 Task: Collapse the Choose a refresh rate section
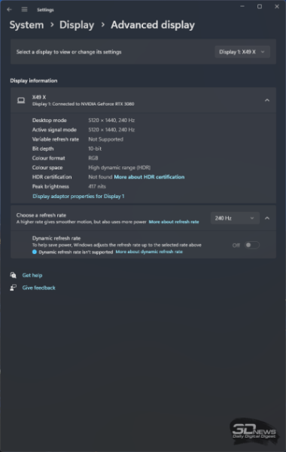[x=267, y=218]
